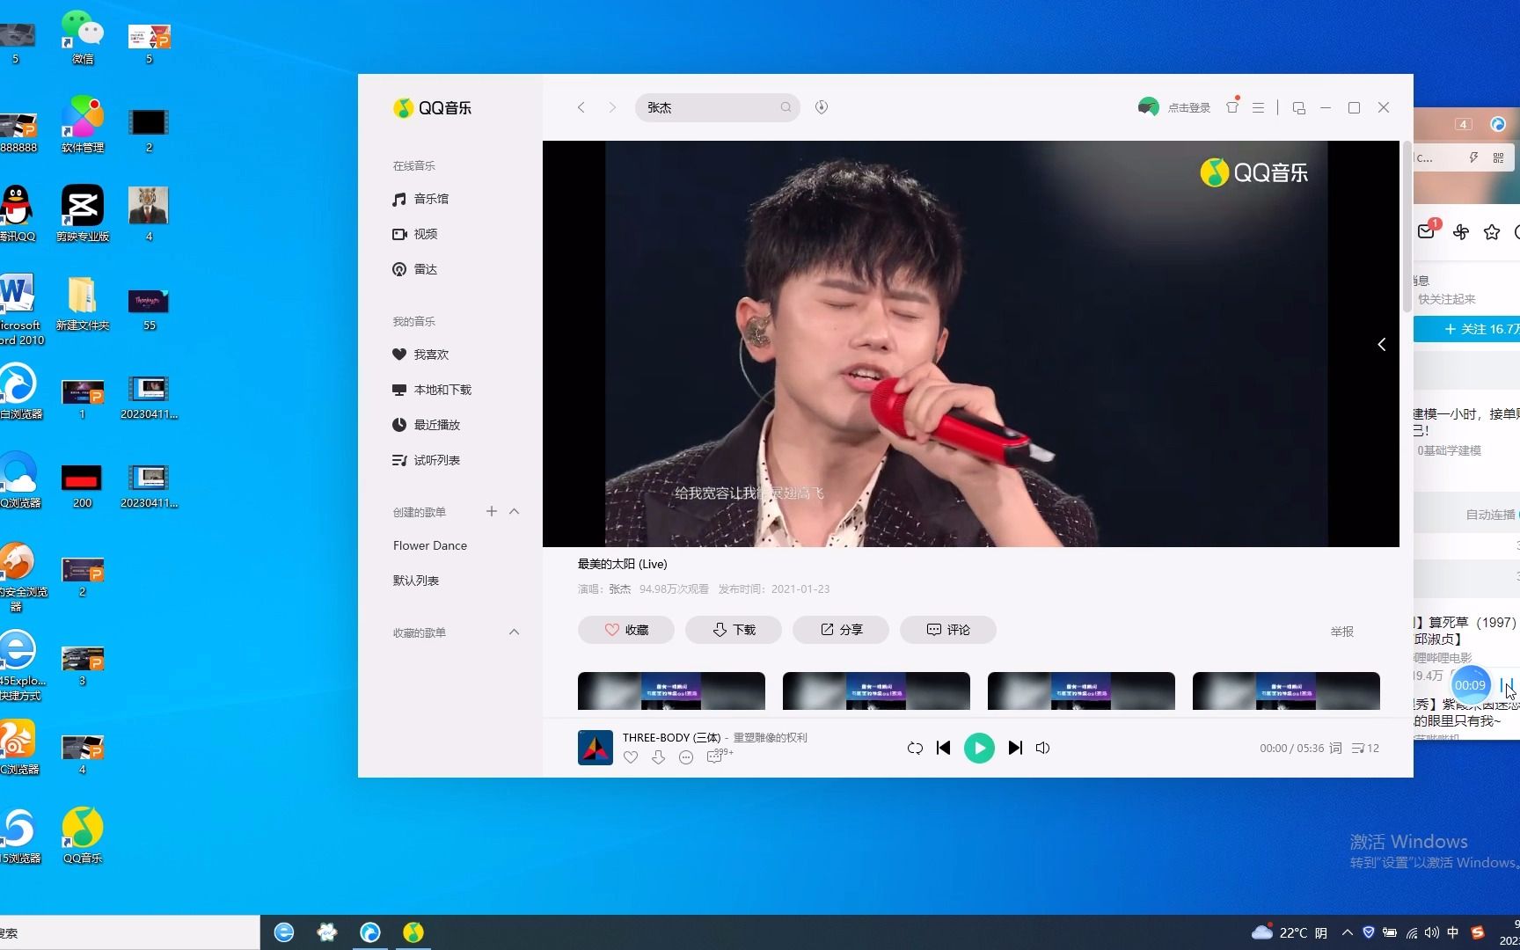Open 最近播放 in the sidebar
Screen dimensions: 1520x950
tap(426, 425)
